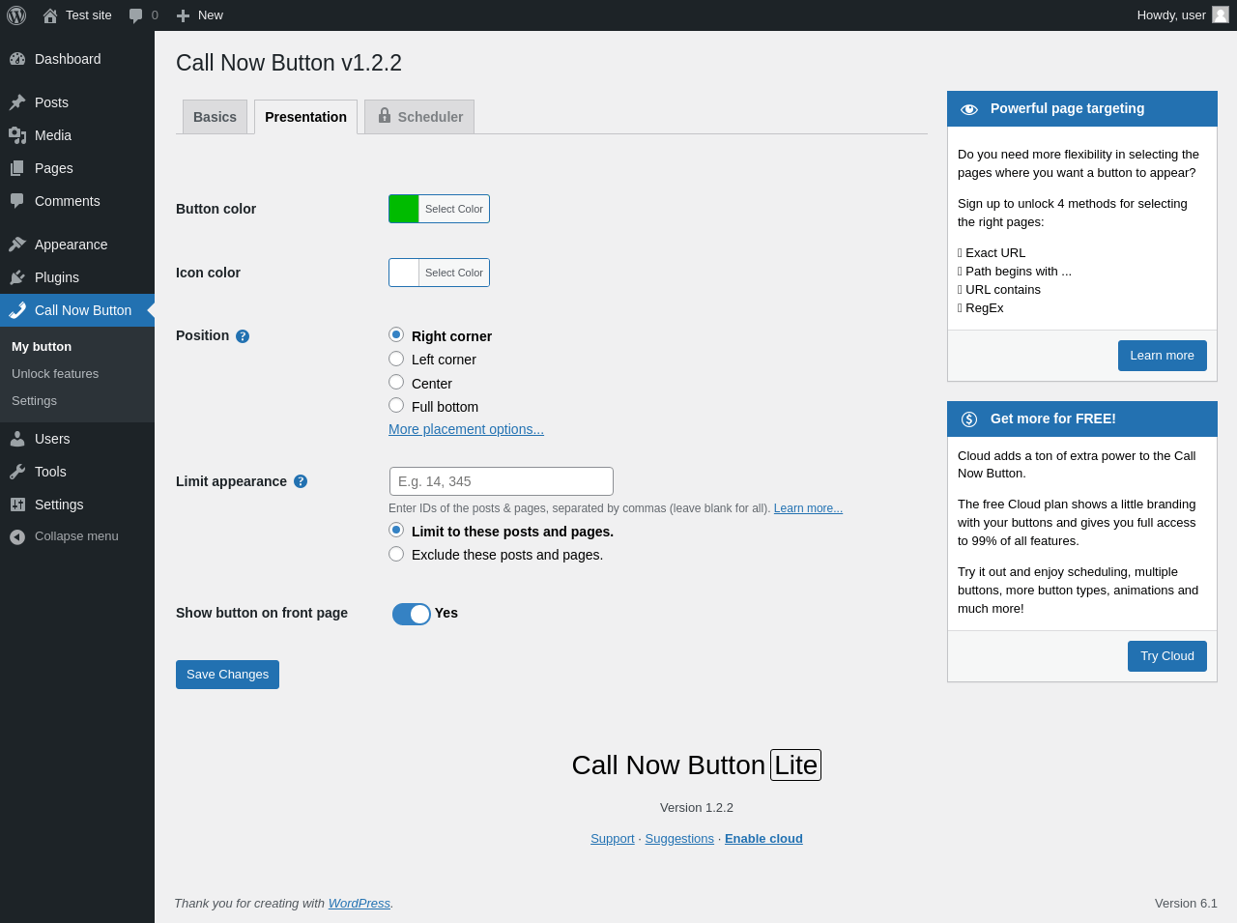Viewport: 1237px width, 923px height.
Task: Click the Posts pin icon
Action: tap(17, 102)
